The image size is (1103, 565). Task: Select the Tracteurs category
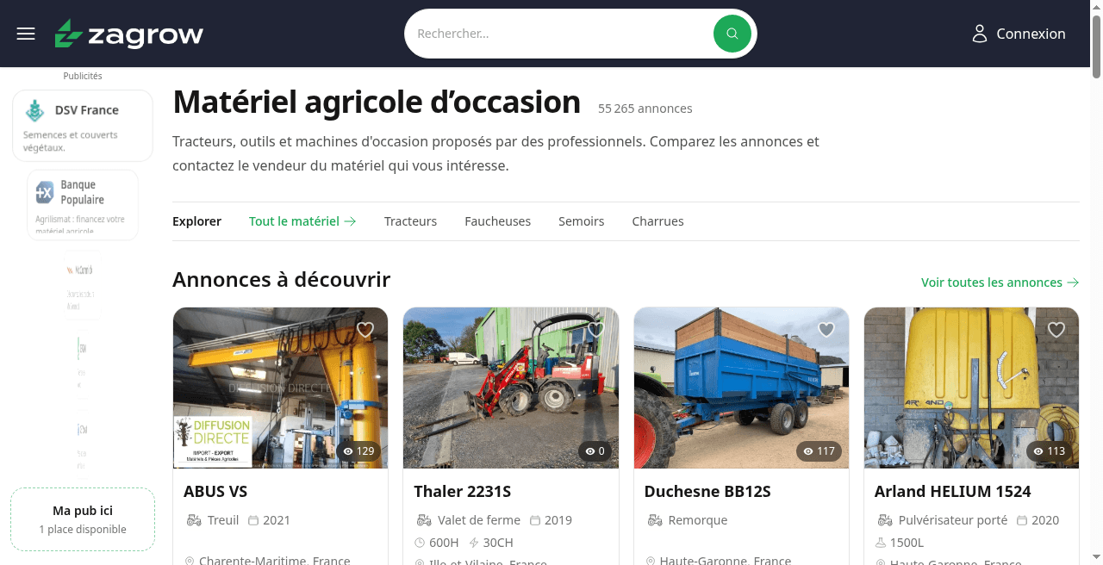point(410,221)
